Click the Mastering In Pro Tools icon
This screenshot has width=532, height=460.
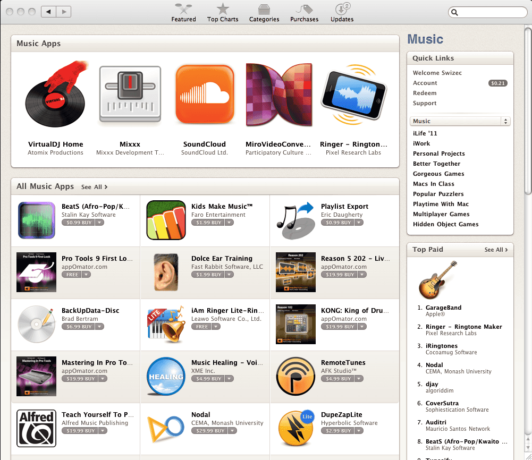click(36, 376)
